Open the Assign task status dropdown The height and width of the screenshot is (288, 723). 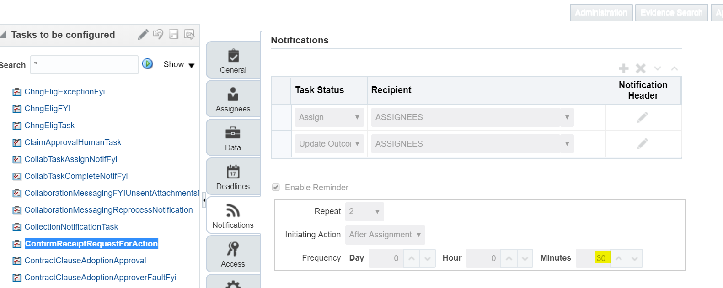pyautogui.click(x=329, y=117)
